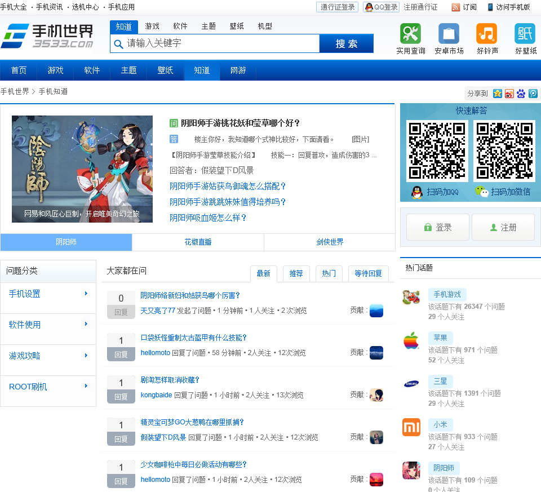The width and height of the screenshot is (541, 492).
Task: Show the 等待回复 questions tab
Action: [x=368, y=273]
